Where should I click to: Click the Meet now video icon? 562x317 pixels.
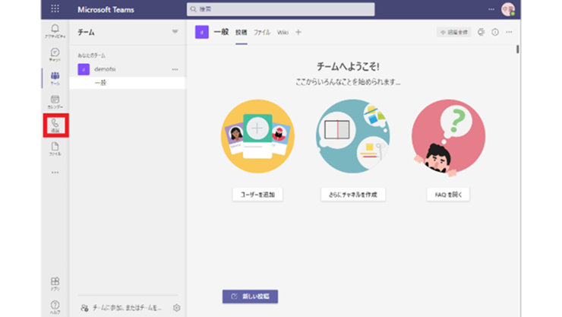tap(481, 32)
